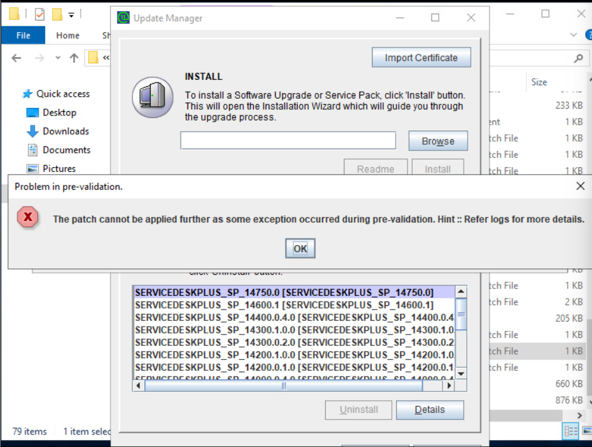Select SERVICEDESKPLUS_SP_14300.1.0.0 entry

(294, 330)
